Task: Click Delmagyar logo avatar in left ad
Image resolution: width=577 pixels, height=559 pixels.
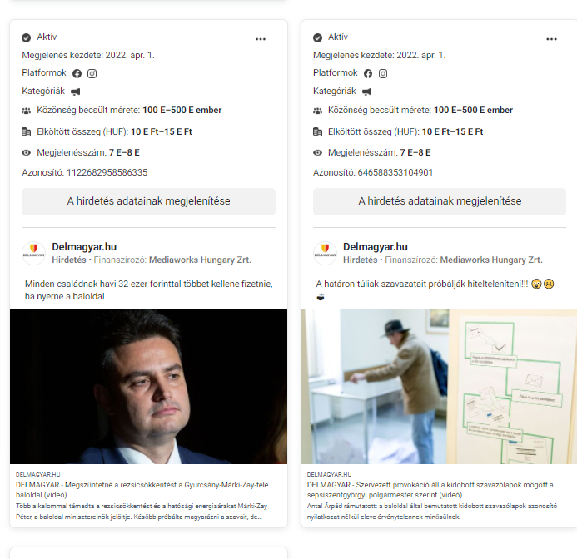Action: click(x=34, y=253)
